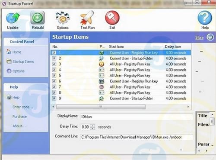Uncheck startup item 6 checkbox

click(x=54, y=81)
